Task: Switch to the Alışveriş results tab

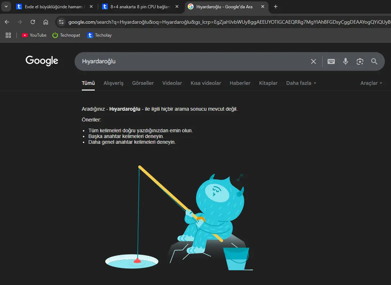Action: click(x=114, y=83)
